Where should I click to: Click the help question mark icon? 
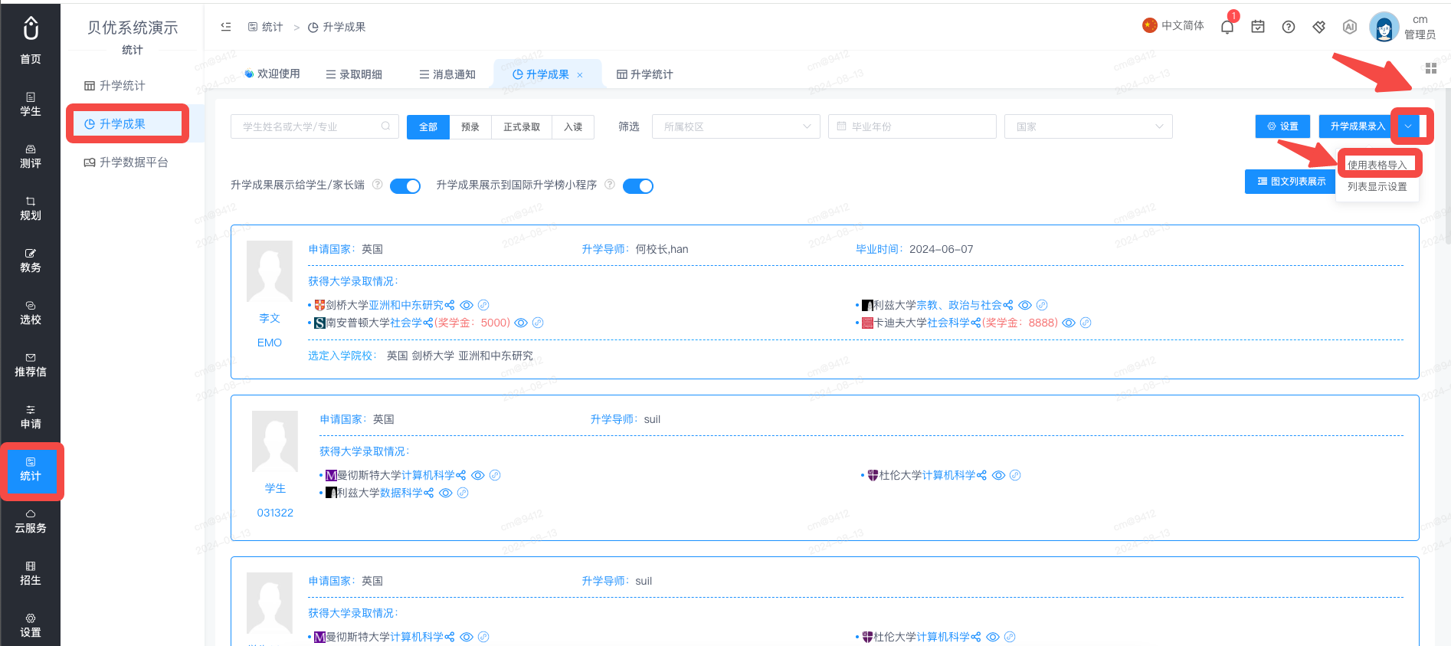[1289, 27]
